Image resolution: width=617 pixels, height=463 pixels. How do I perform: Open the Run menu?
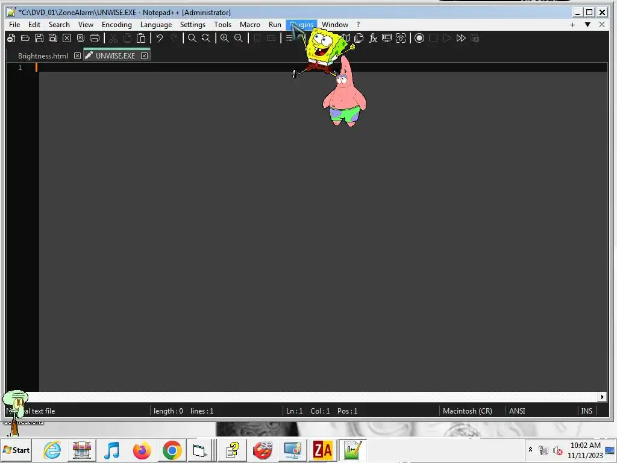tap(275, 24)
